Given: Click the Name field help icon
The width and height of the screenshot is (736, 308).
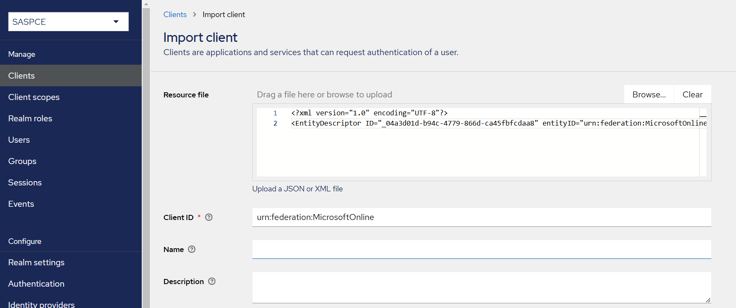Looking at the screenshot, I should coord(192,249).
